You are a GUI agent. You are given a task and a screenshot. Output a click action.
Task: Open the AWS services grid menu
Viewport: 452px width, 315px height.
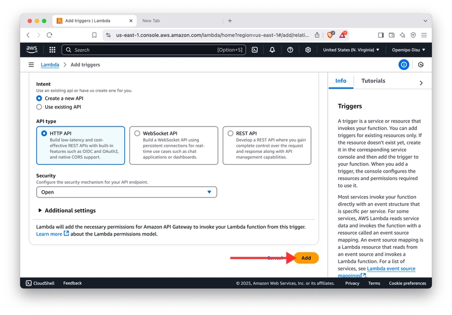pos(52,50)
